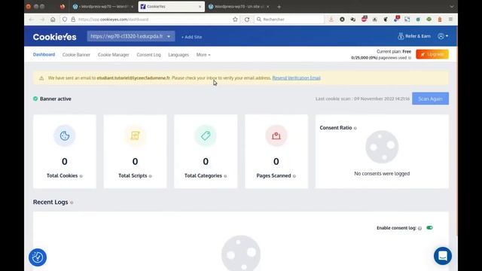Viewport: 482px width, 271px height.
Task: Click Refer & Earn link
Action: 418,36
